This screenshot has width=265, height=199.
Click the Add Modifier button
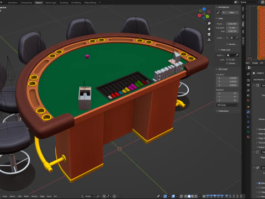[259, 80]
